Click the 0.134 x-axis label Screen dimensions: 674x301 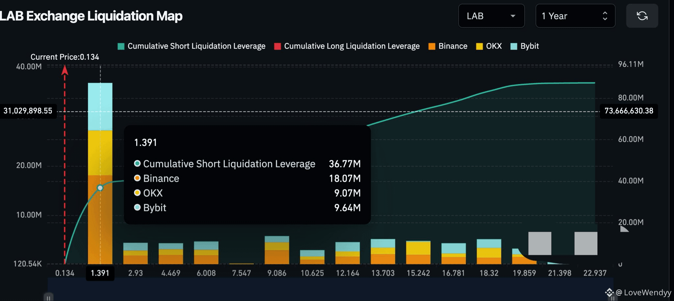click(65, 273)
